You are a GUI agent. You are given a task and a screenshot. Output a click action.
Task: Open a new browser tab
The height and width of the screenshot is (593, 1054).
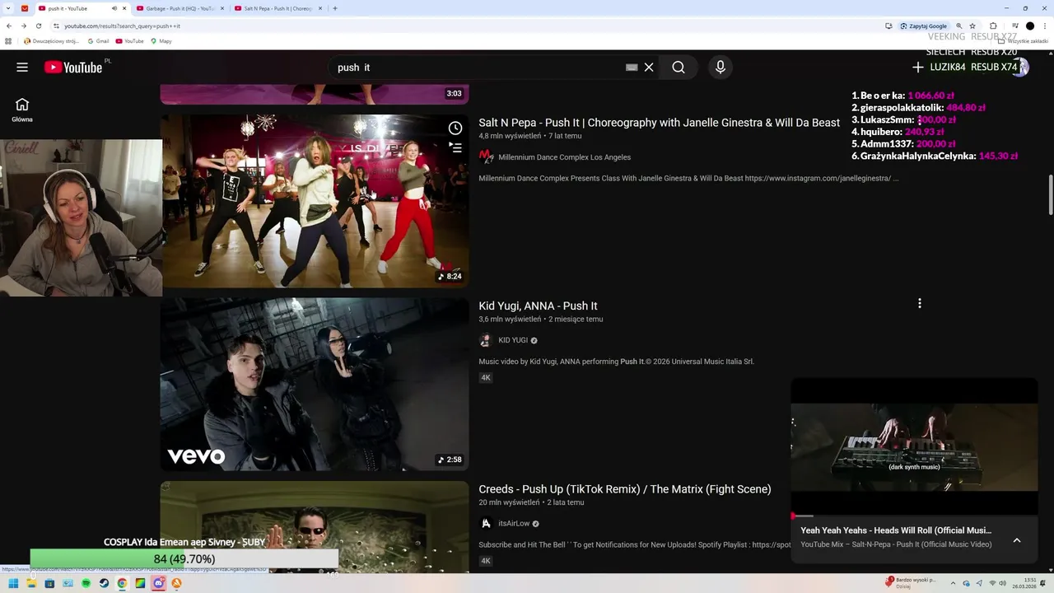[x=335, y=8]
